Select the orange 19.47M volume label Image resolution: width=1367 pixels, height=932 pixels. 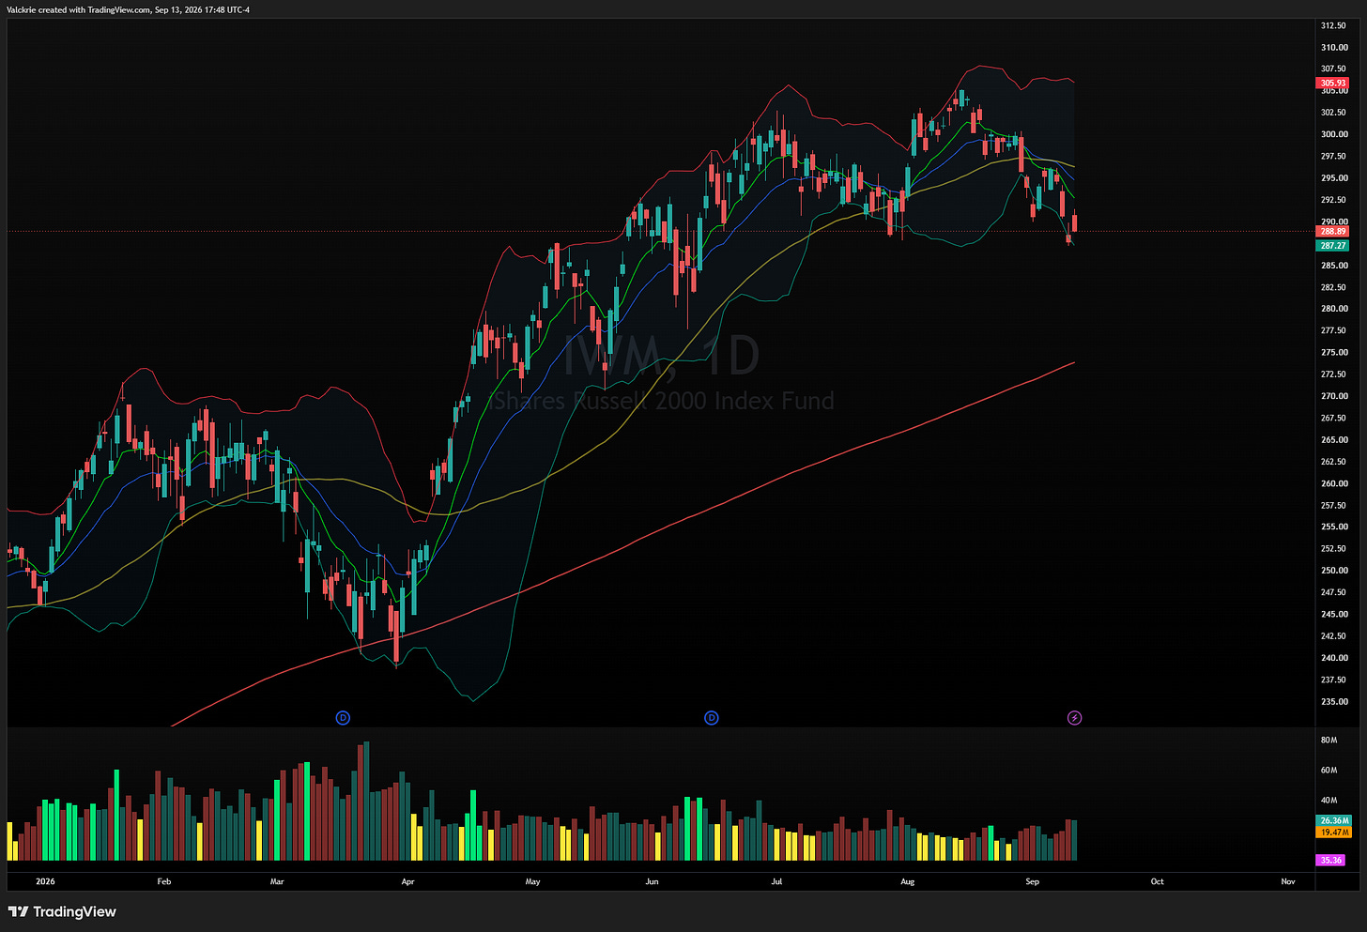pyautogui.click(x=1334, y=833)
